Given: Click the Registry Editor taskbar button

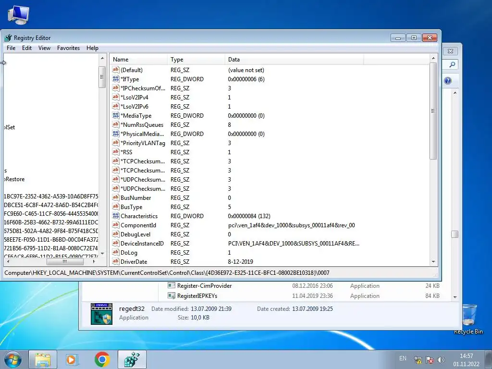Looking at the screenshot, I should pyautogui.click(x=132, y=359).
